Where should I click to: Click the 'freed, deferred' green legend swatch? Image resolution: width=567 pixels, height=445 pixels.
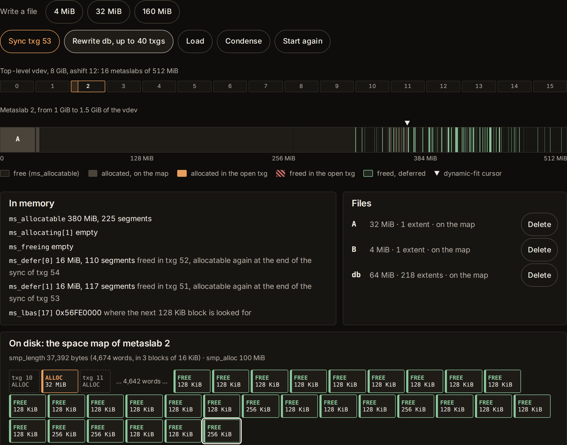coord(368,173)
